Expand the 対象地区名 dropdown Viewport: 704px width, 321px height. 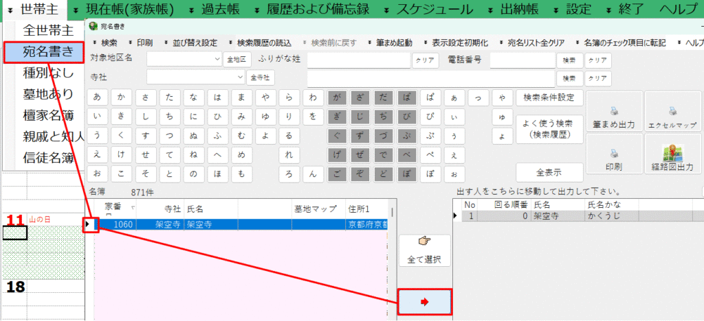pos(217,59)
